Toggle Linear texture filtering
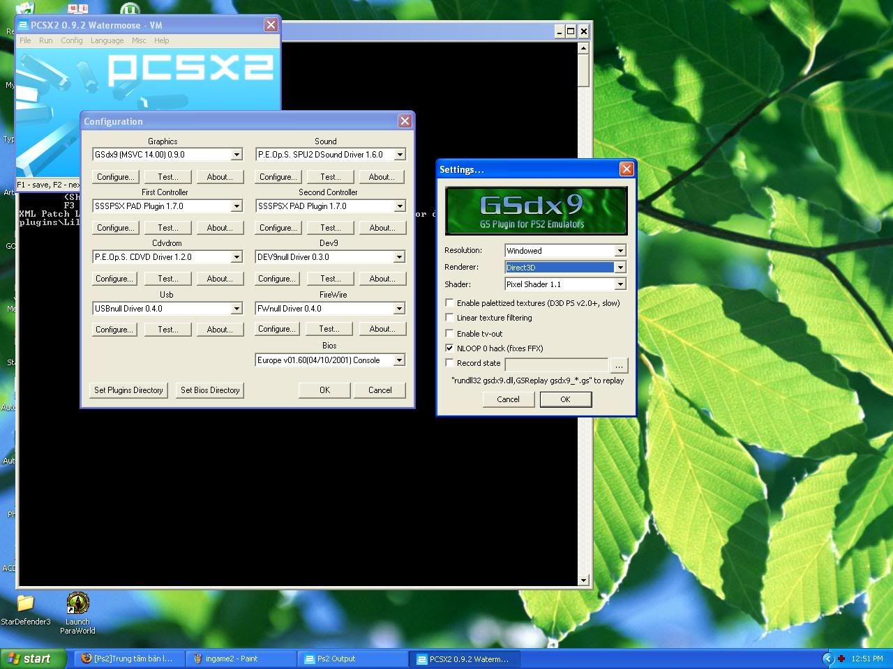893x669 pixels. [449, 318]
